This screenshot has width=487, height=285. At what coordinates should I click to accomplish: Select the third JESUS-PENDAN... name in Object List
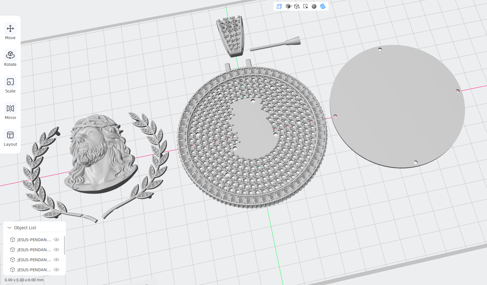pyautogui.click(x=34, y=260)
